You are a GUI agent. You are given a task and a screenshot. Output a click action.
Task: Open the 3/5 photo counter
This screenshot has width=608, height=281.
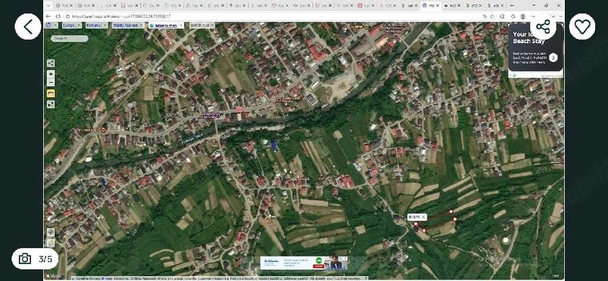click(35, 259)
